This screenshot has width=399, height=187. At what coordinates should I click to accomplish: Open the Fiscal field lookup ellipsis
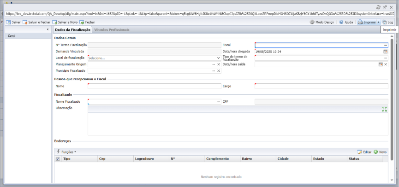click(386, 45)
